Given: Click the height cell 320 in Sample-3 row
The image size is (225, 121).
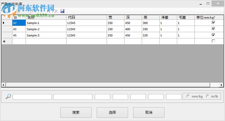Looking at the screenshot, I should (x=150, y=35).
